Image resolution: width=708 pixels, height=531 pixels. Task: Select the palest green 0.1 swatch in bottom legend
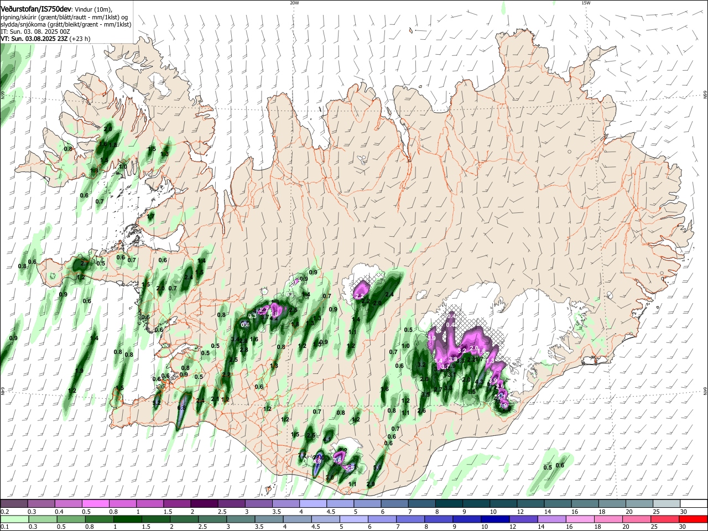click(14, 519)
